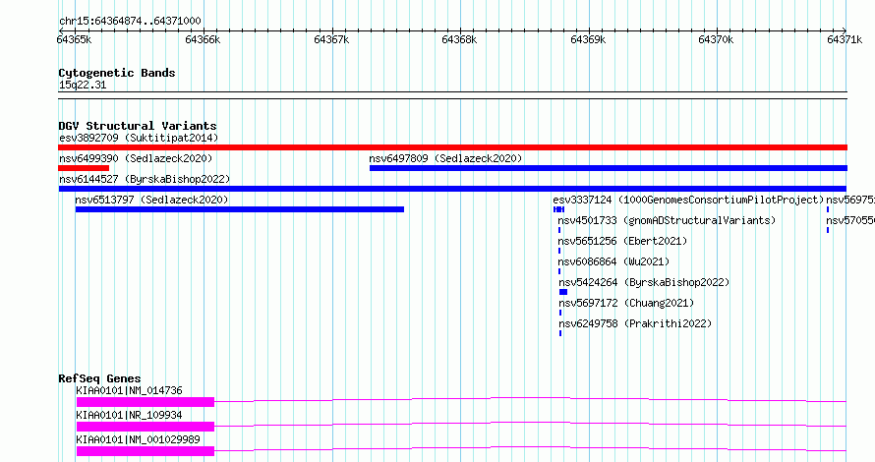The image size is (875, 462).
Task: Select the blue nsv6144527 variant bar
Action: (x=452, y=189)
